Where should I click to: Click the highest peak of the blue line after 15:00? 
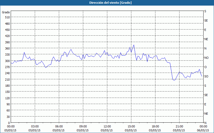point(134,45)
